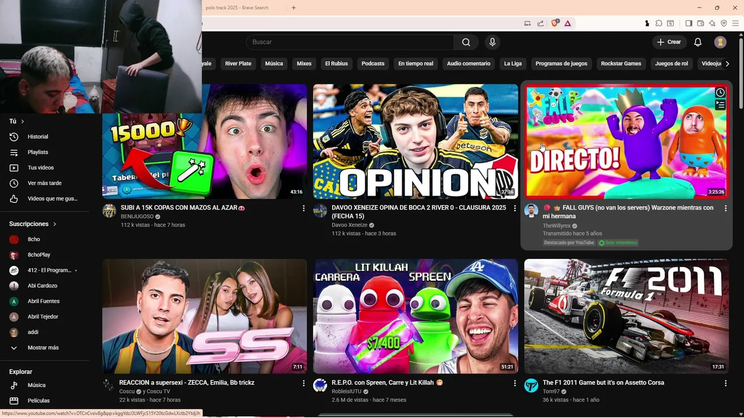
Task: Click the search magnifier button
Action: pos(466,42)
